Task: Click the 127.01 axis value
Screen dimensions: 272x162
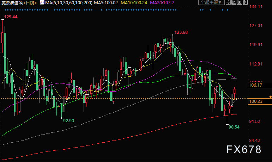Action: tap(256, 26)
